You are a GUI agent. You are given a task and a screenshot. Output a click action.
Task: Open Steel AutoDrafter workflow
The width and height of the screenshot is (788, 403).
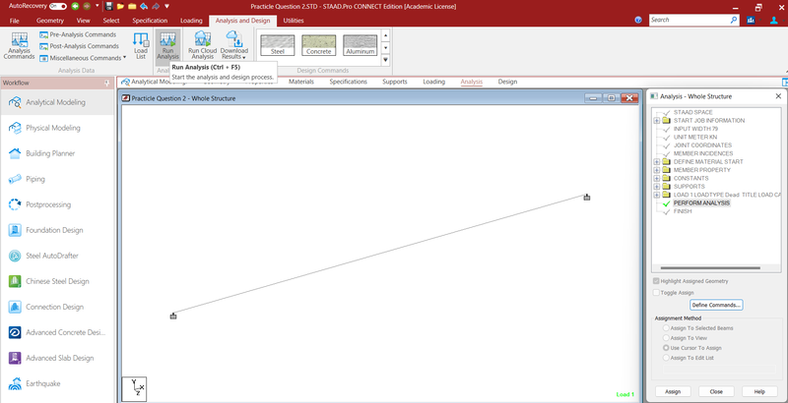(x=57, y=256)
